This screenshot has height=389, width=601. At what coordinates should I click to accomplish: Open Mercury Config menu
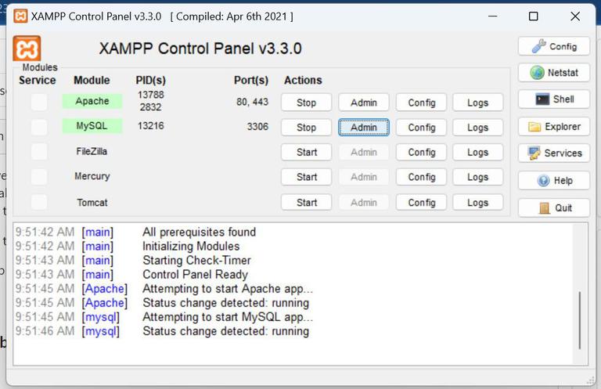pyautogui.click(x=421, y=177)
